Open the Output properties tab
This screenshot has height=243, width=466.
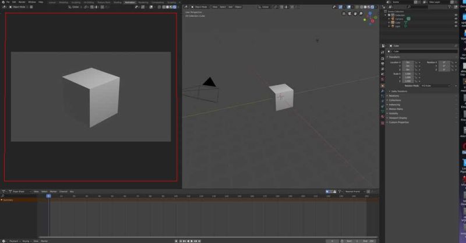(x=383, y=64)
